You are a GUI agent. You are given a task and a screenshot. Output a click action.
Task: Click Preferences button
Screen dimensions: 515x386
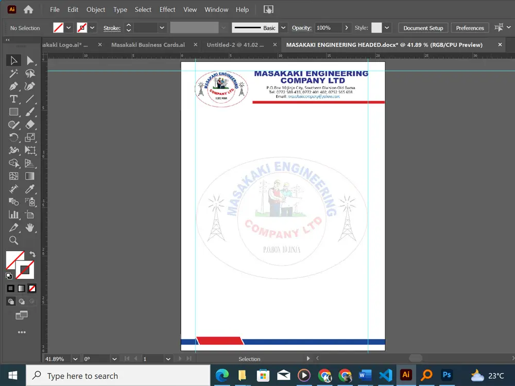pyautogui.click(x=470, y=28)
